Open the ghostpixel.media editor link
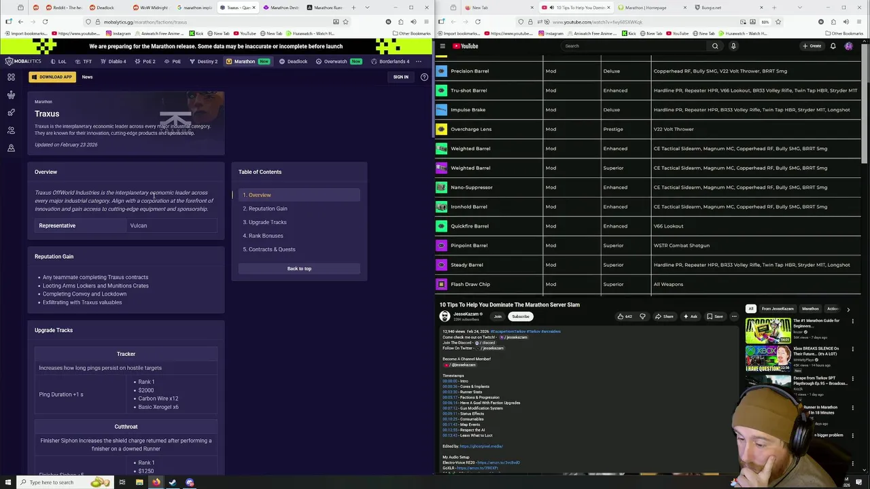 tap(481, 446)
